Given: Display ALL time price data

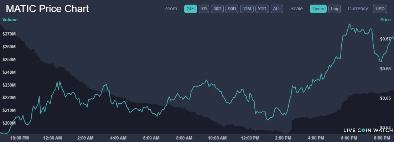Looking at the screenshot, I should pos(277,9).
